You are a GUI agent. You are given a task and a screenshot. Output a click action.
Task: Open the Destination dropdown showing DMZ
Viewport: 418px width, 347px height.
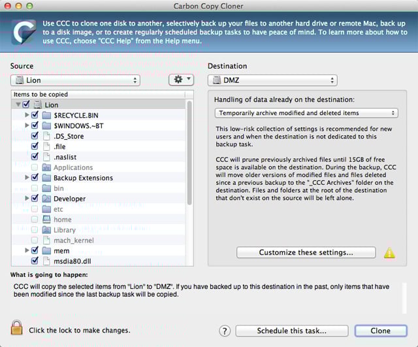[x=272, y=80]
